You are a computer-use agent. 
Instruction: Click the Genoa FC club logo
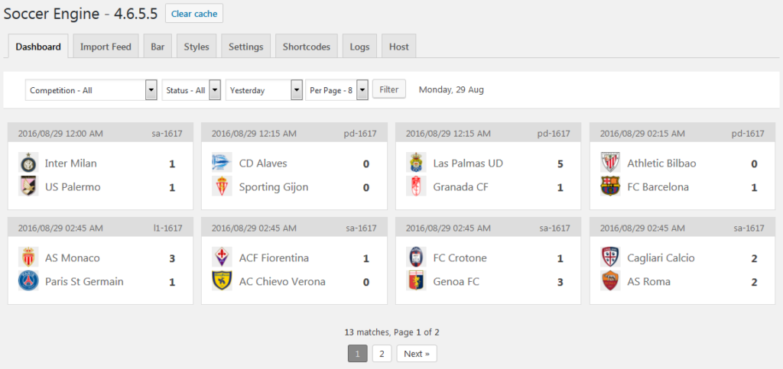click(416, 281)
